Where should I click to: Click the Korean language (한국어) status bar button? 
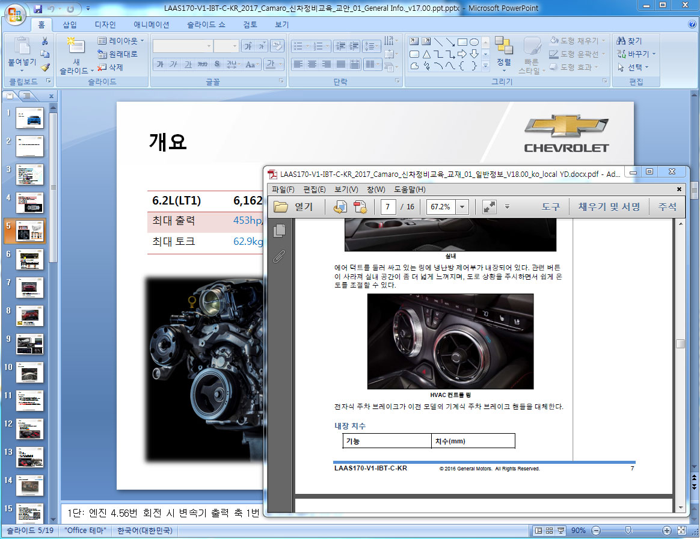coord(145,531)
